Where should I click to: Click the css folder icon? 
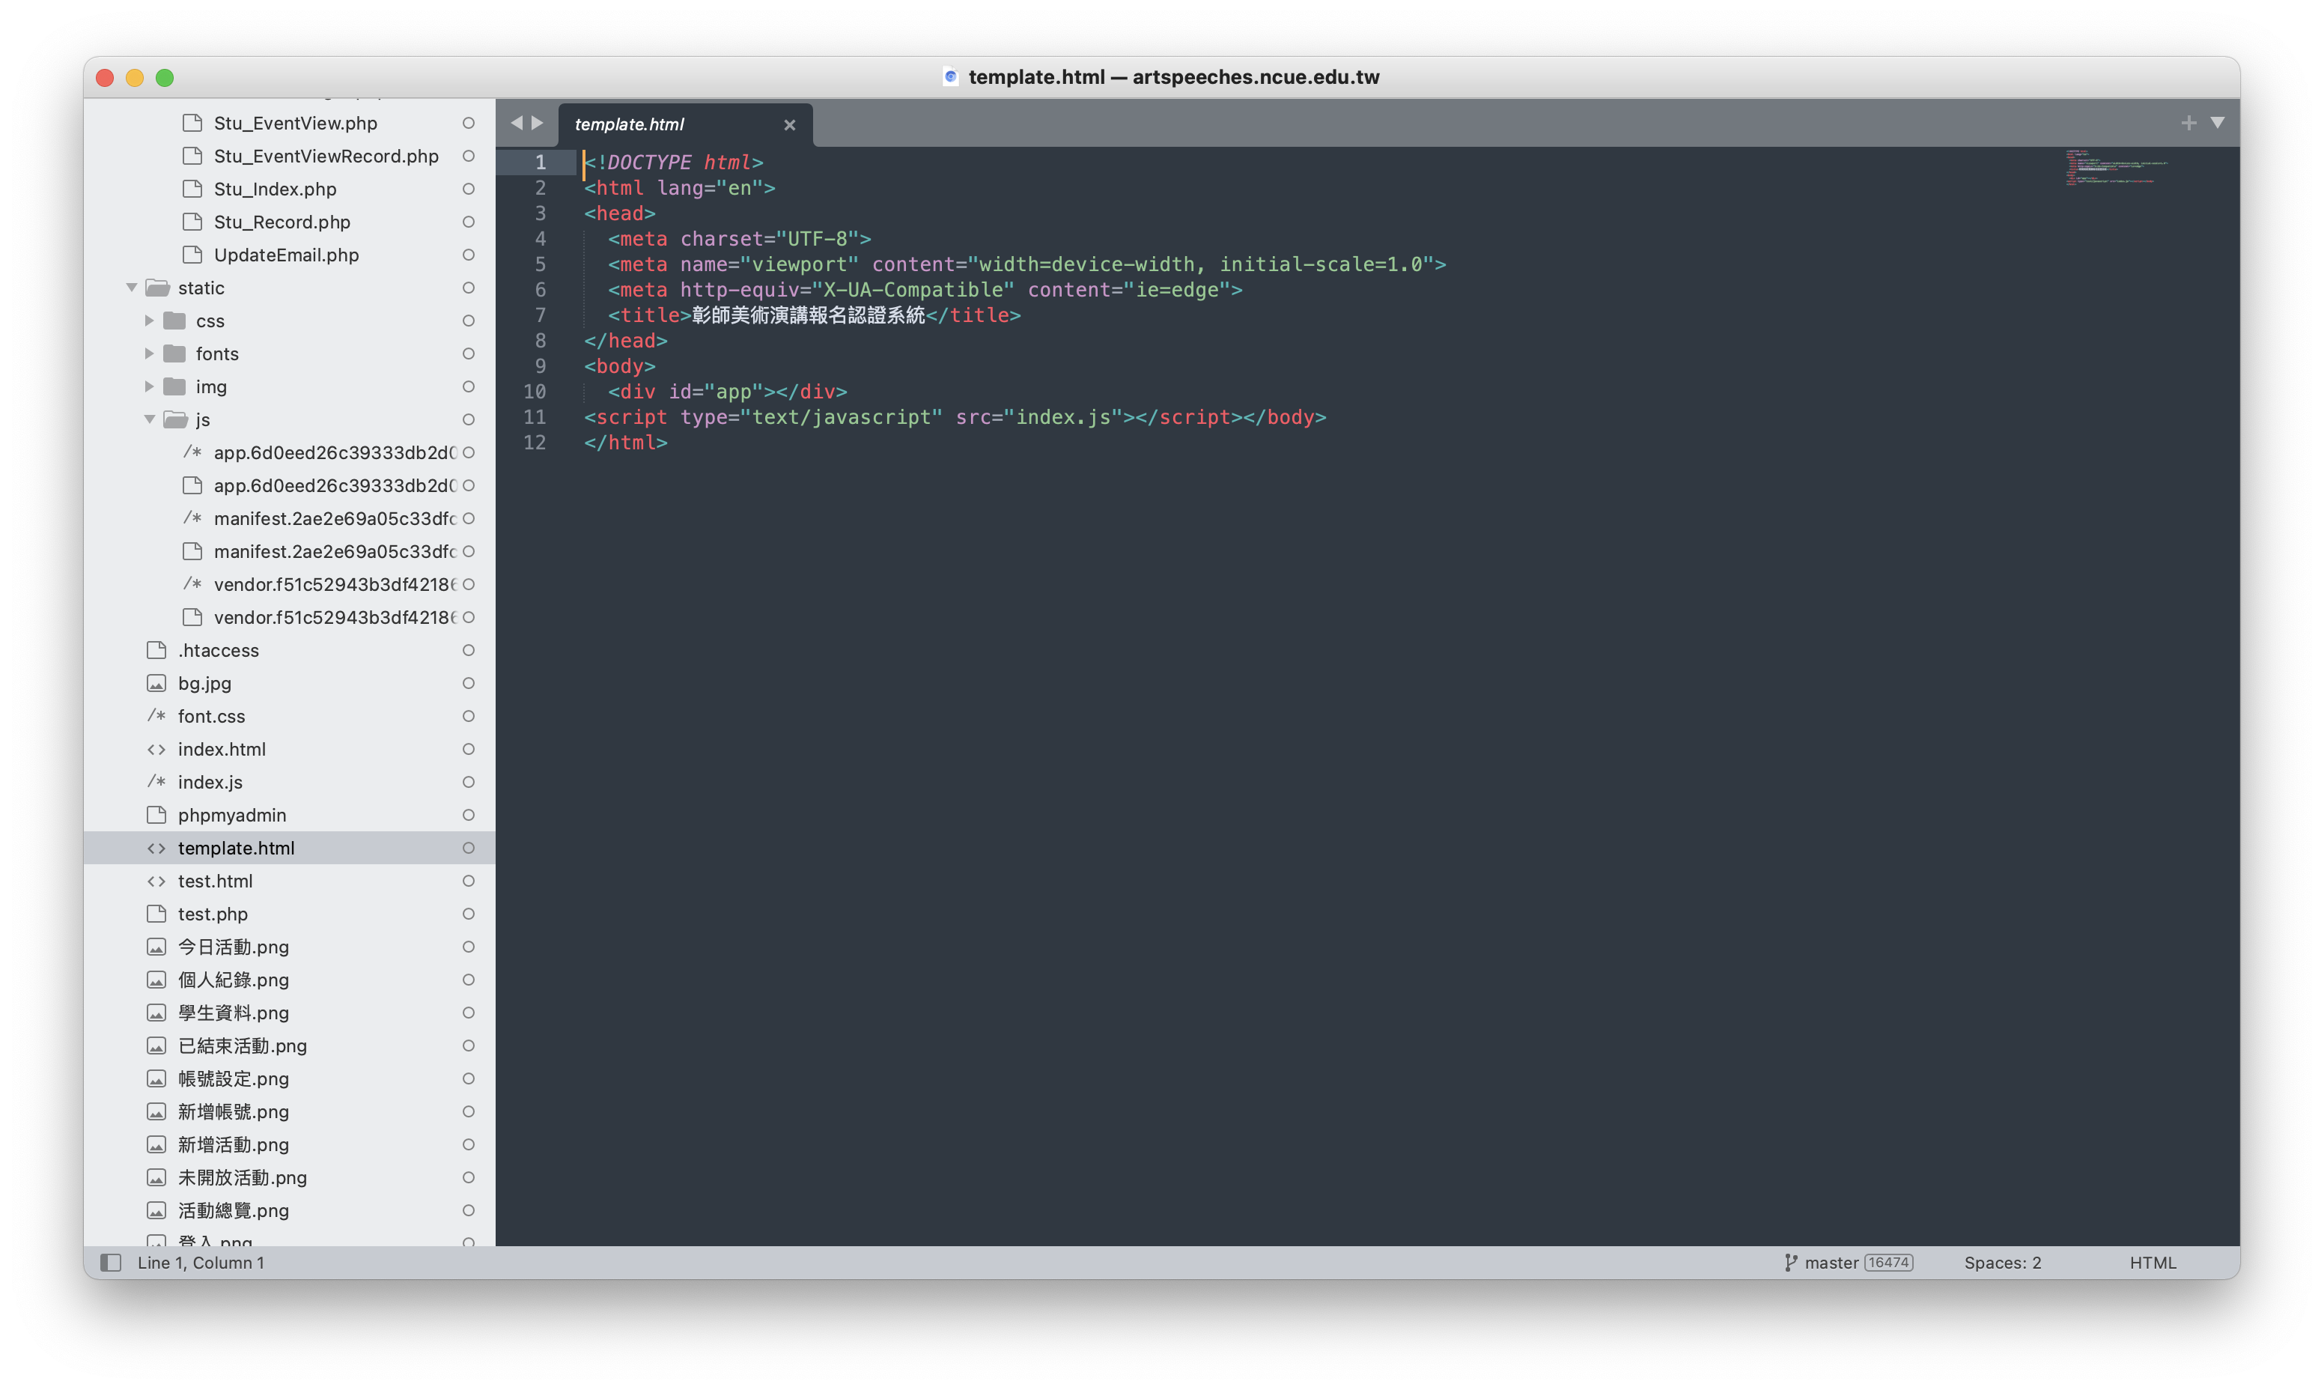coord(174,321)
